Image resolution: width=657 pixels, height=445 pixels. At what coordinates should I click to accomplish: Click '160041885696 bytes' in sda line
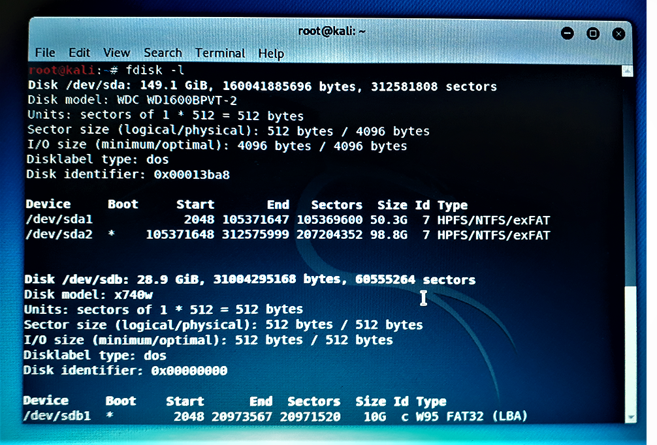(289, 86)
